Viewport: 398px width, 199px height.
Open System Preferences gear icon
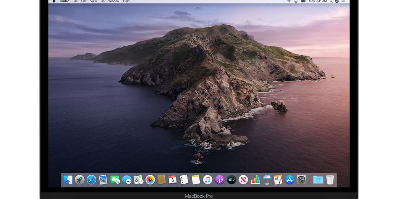(301, 180)
